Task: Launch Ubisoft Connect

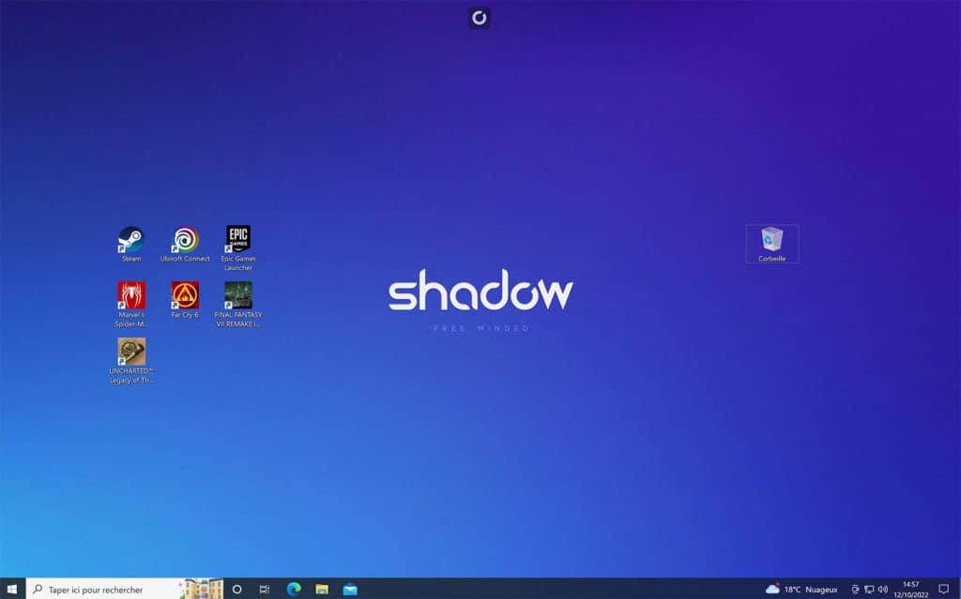Action: point(185,239)
